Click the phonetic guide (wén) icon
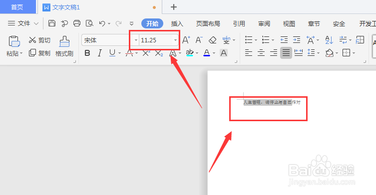Image resolution: width=376 pixels, height=195 pixels. coord(226,40)
